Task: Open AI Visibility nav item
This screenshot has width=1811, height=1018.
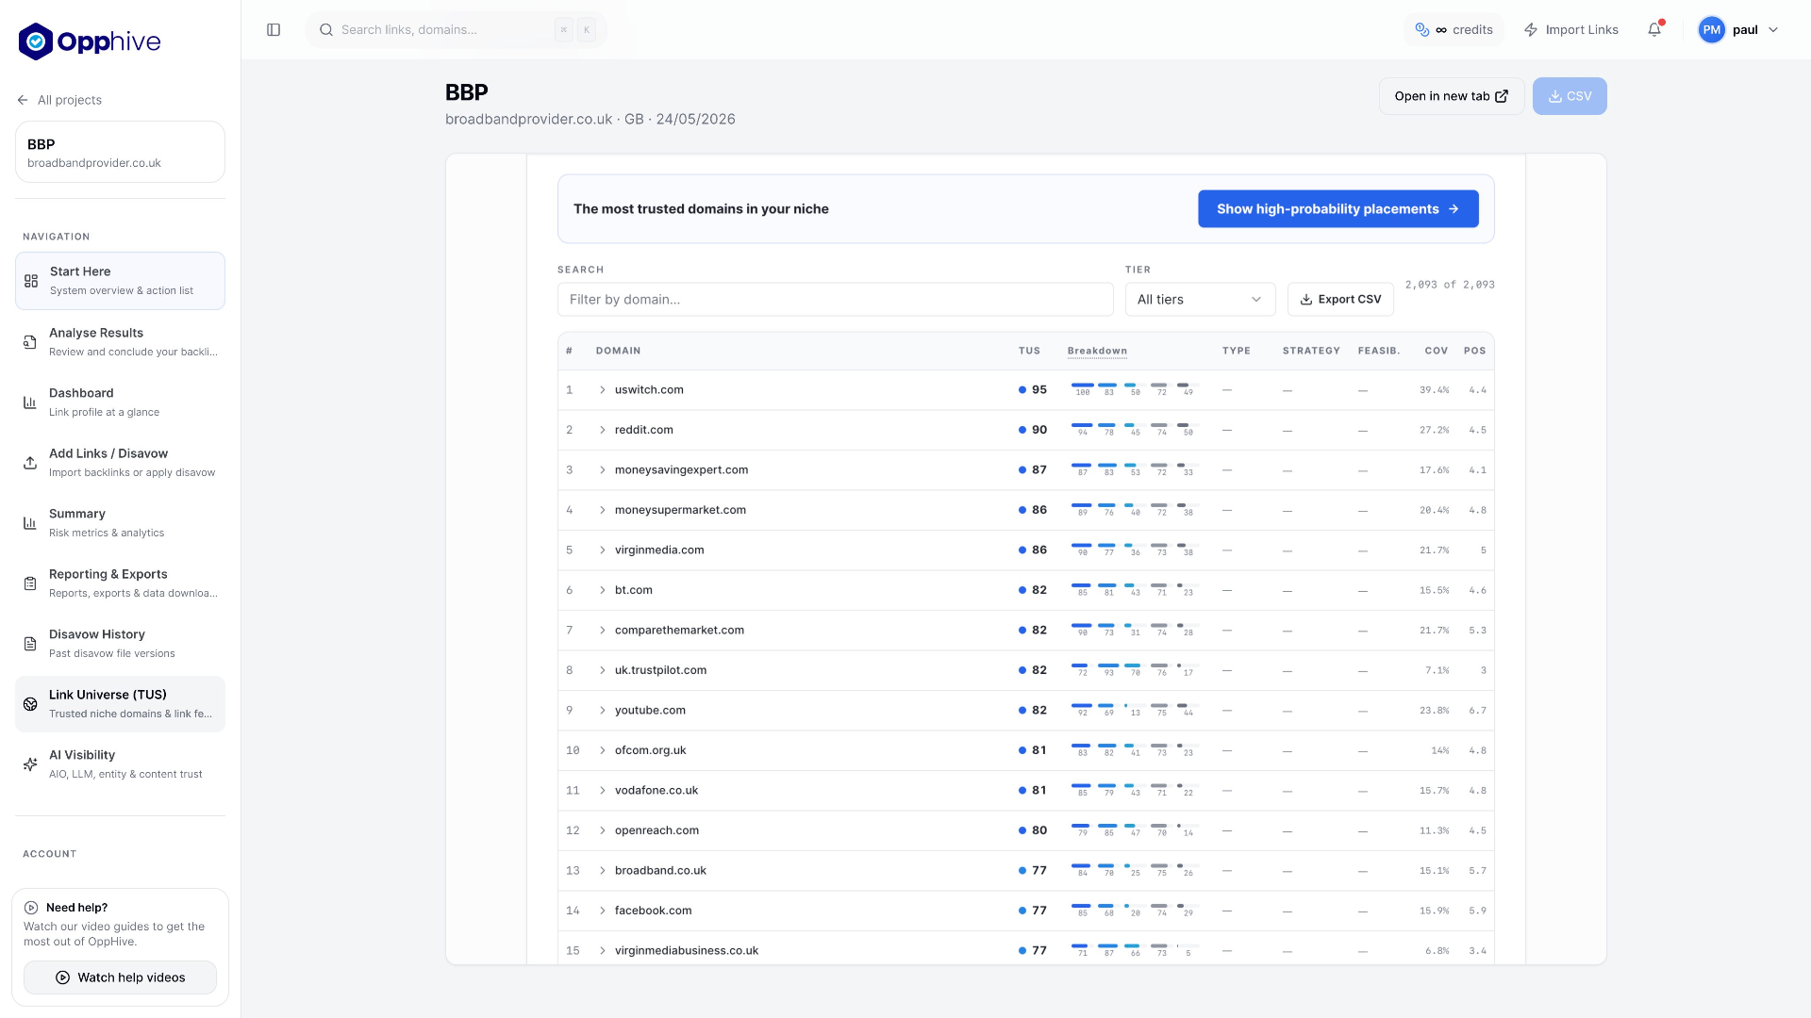Action: pyautogui.click(x=120, y=764)
